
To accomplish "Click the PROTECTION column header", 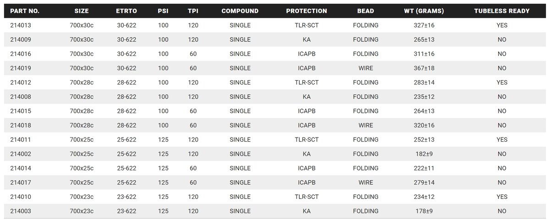I will tap(307, 11).
